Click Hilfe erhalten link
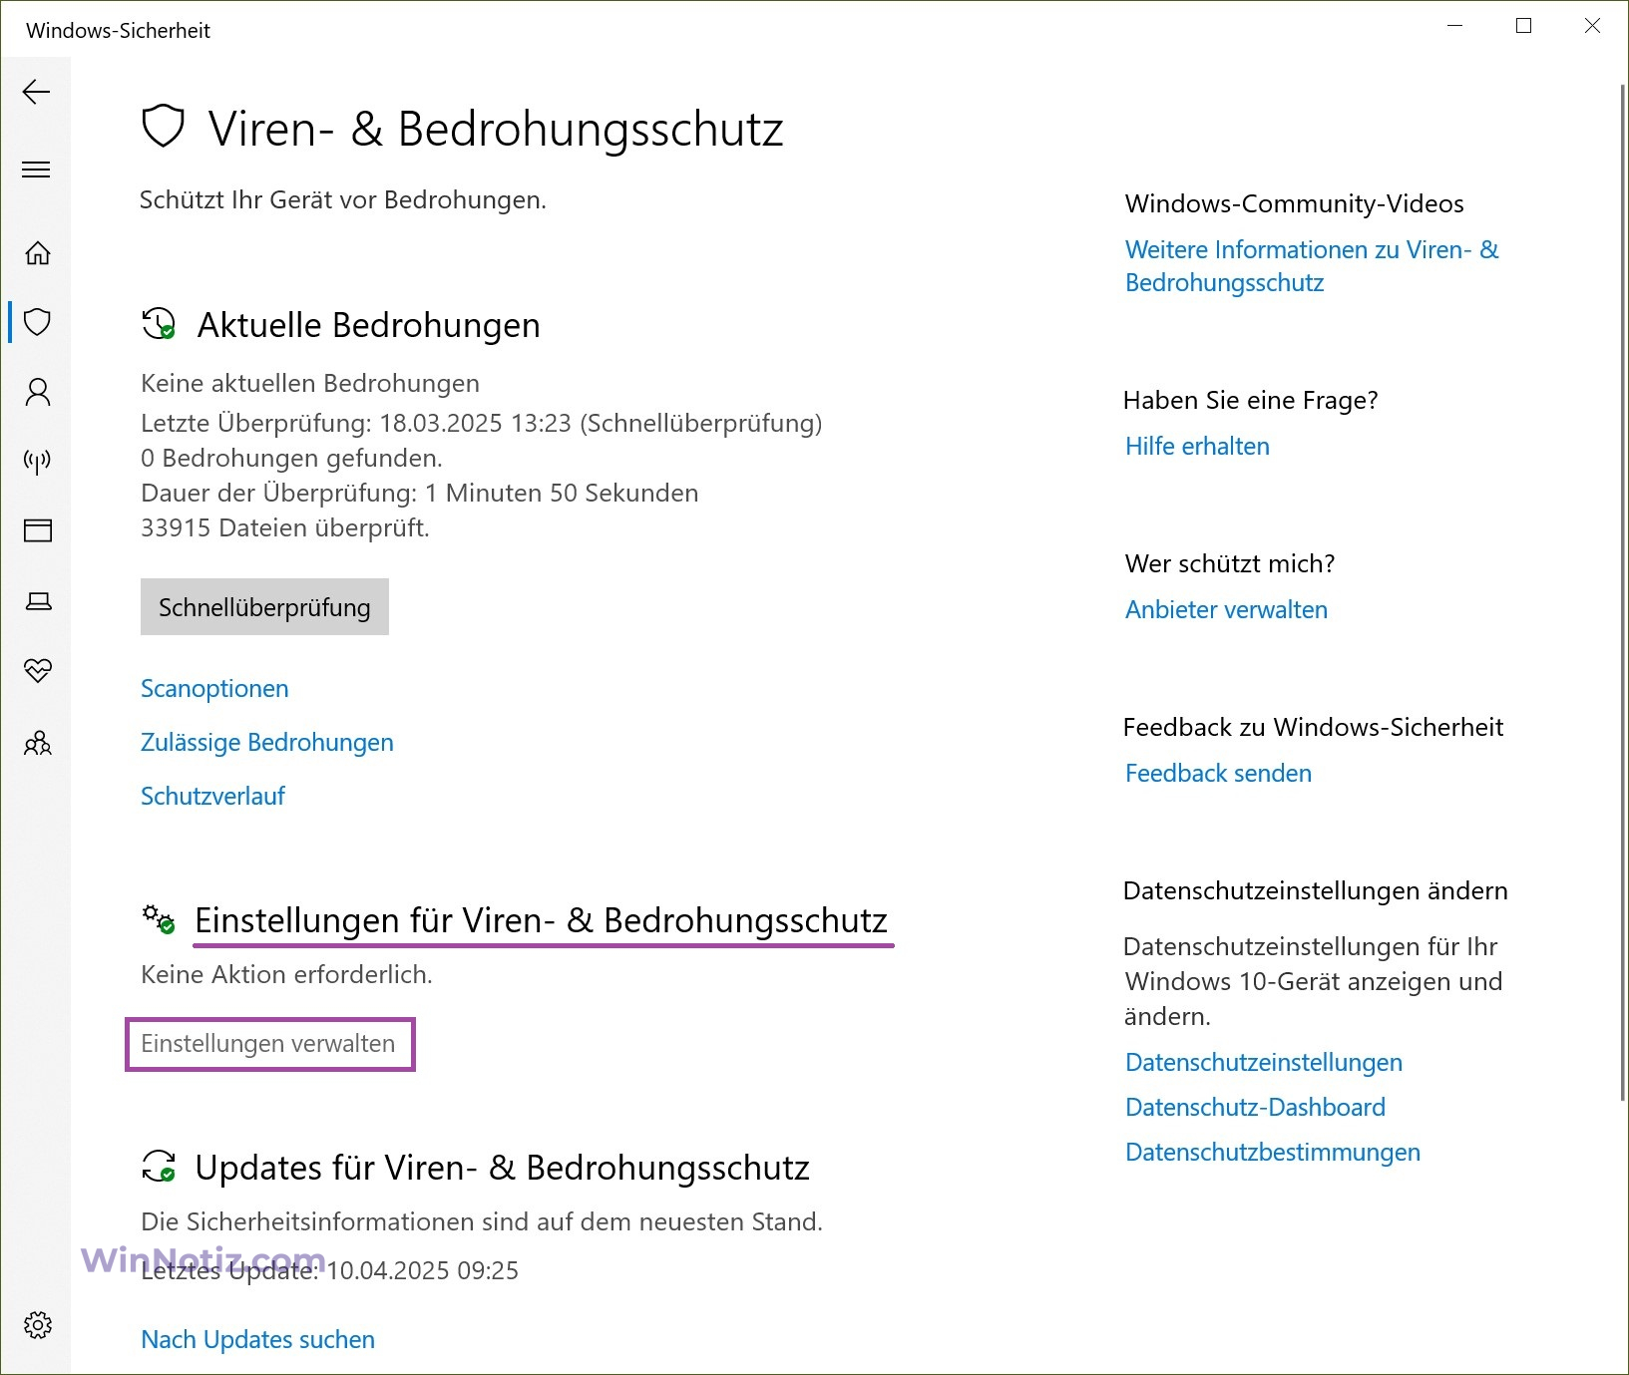 pyautogui.click(x=1197, y=447)
